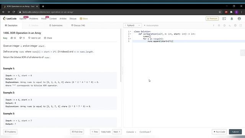This screenshot has height=138, width=245.
Task: Open the editor info icon
Action: (214, 25)
